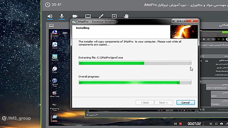This screenshot has width=228, height=128.
Task: Click the clock icon beside 30:47
Action: [x=48, y=5]
